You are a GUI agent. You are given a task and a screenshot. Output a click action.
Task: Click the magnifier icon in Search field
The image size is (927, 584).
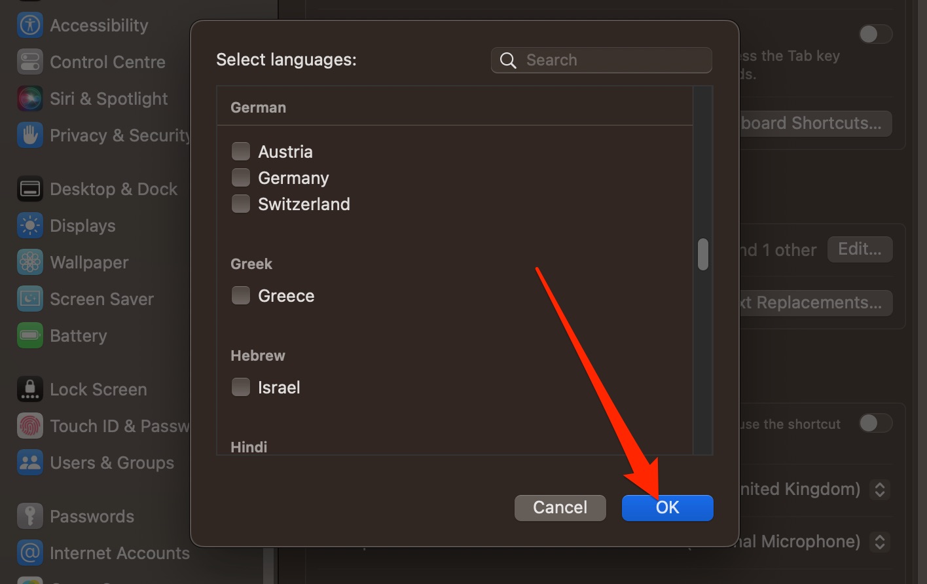(508, 60)
